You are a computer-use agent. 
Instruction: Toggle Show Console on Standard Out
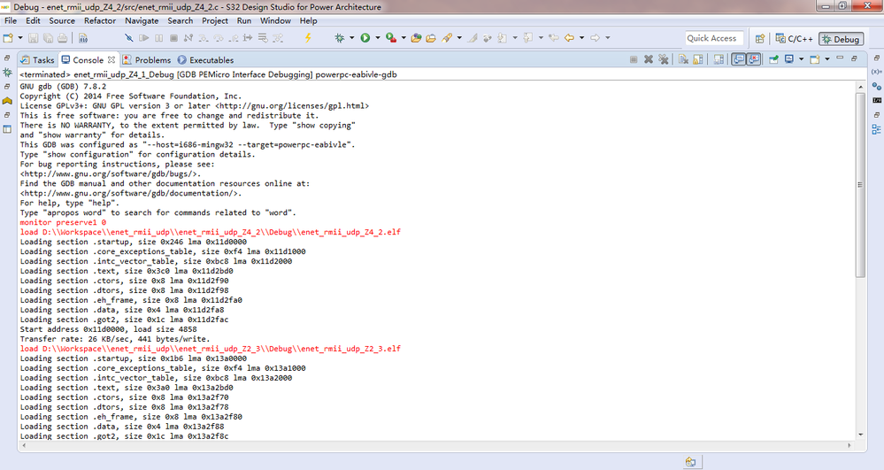(x=738, y=59)
